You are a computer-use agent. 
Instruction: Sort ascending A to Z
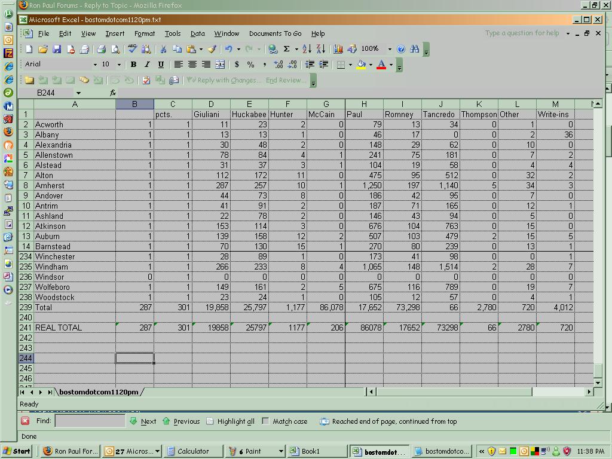pos(307,49)
